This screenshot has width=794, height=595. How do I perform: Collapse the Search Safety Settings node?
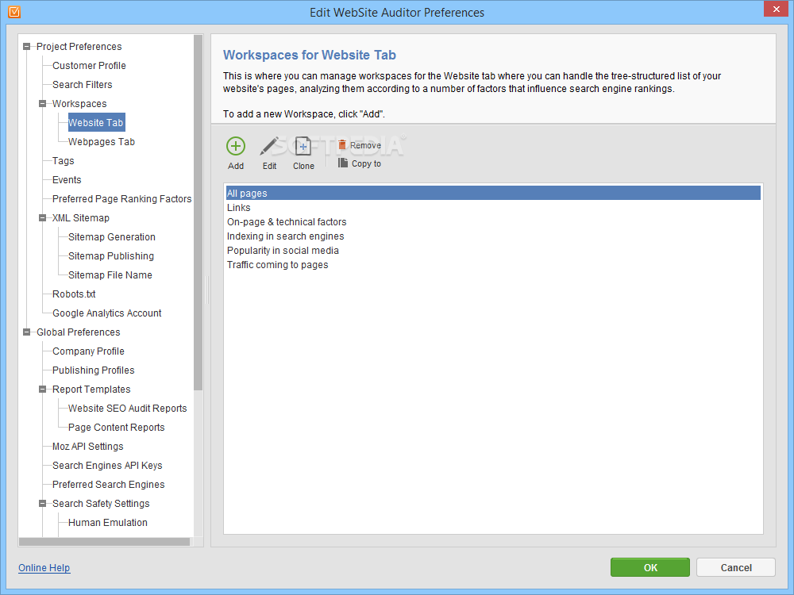(x=43, y=504)
